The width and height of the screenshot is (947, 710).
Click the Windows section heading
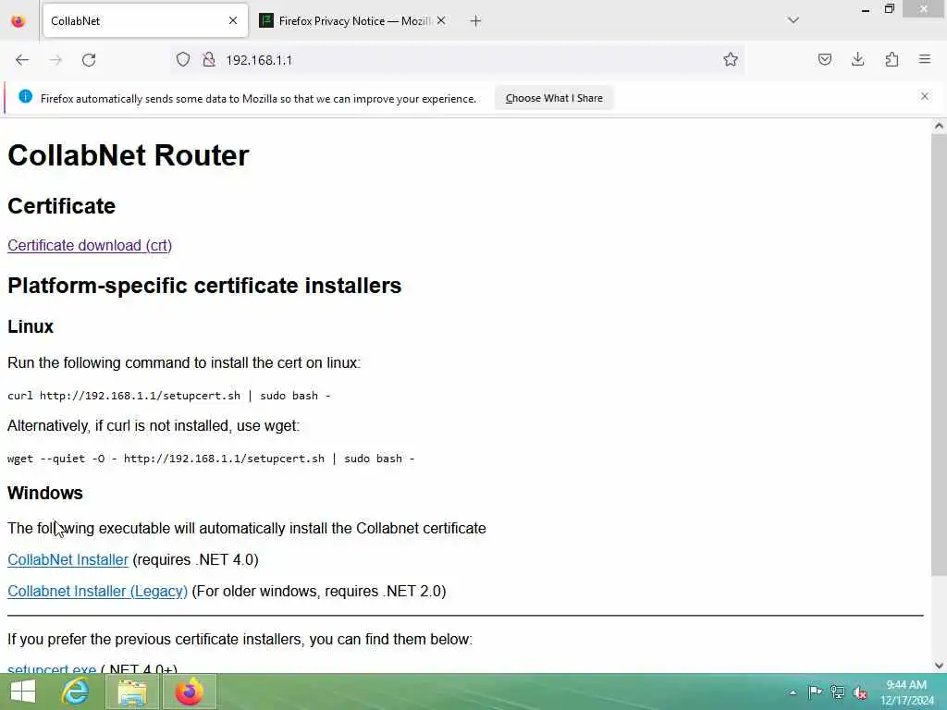(x=45, y=494)
